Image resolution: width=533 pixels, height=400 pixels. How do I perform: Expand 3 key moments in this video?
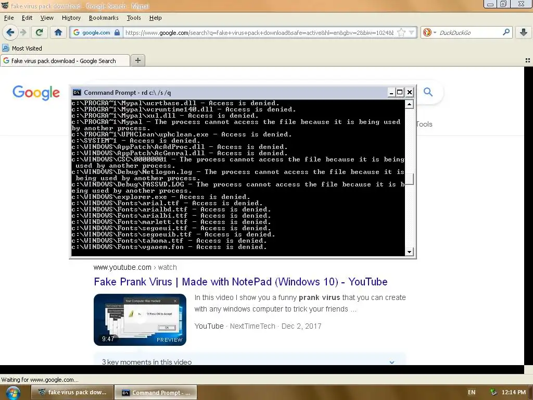tap(249, 361)
